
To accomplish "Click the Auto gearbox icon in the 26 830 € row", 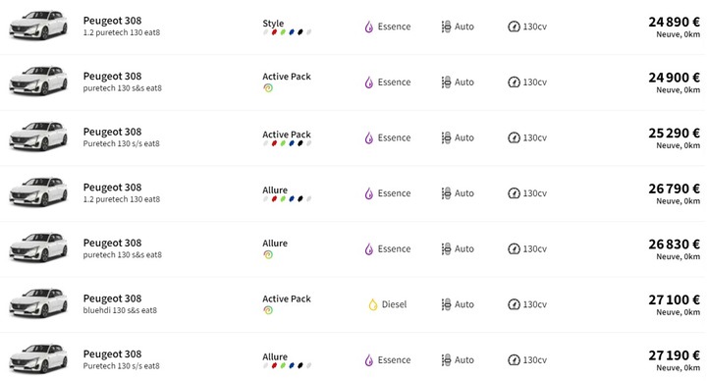I will pos(446,248).
